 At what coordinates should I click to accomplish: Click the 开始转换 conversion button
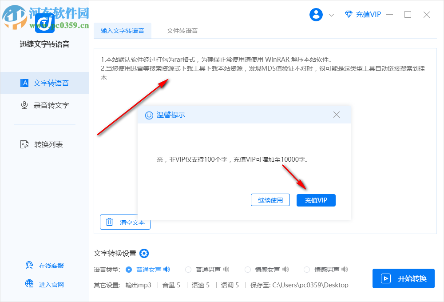tap(403, 279)
